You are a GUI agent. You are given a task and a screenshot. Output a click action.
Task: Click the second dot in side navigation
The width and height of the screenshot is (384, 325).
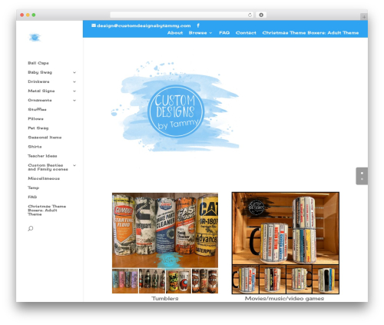362,179
